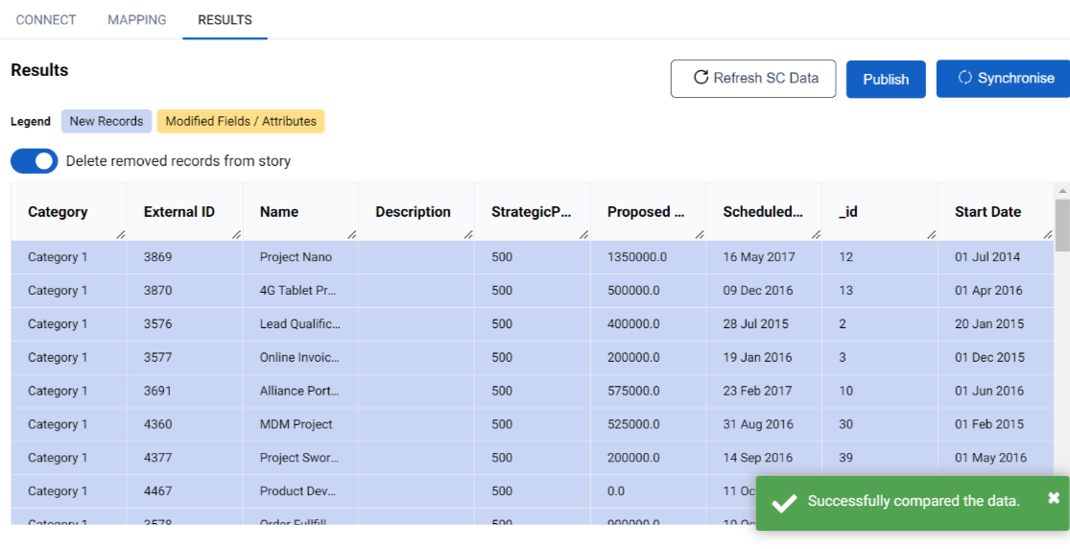Image resolution: width=1070 pixels, height=549 pixels.
Task: Click External ID 3869 cell
Action: [185, 257]
